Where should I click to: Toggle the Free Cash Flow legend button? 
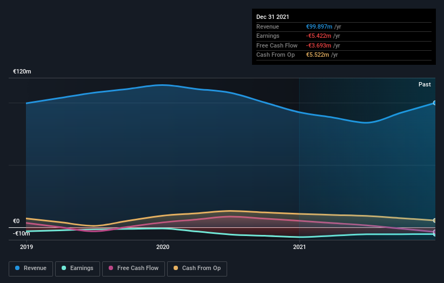pos(134,268)
